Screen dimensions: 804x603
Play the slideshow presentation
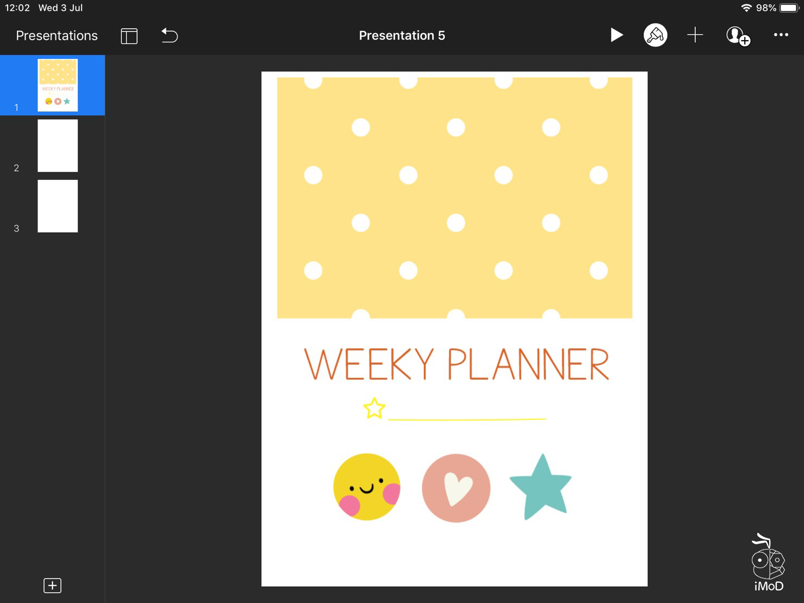coord(616,35)
